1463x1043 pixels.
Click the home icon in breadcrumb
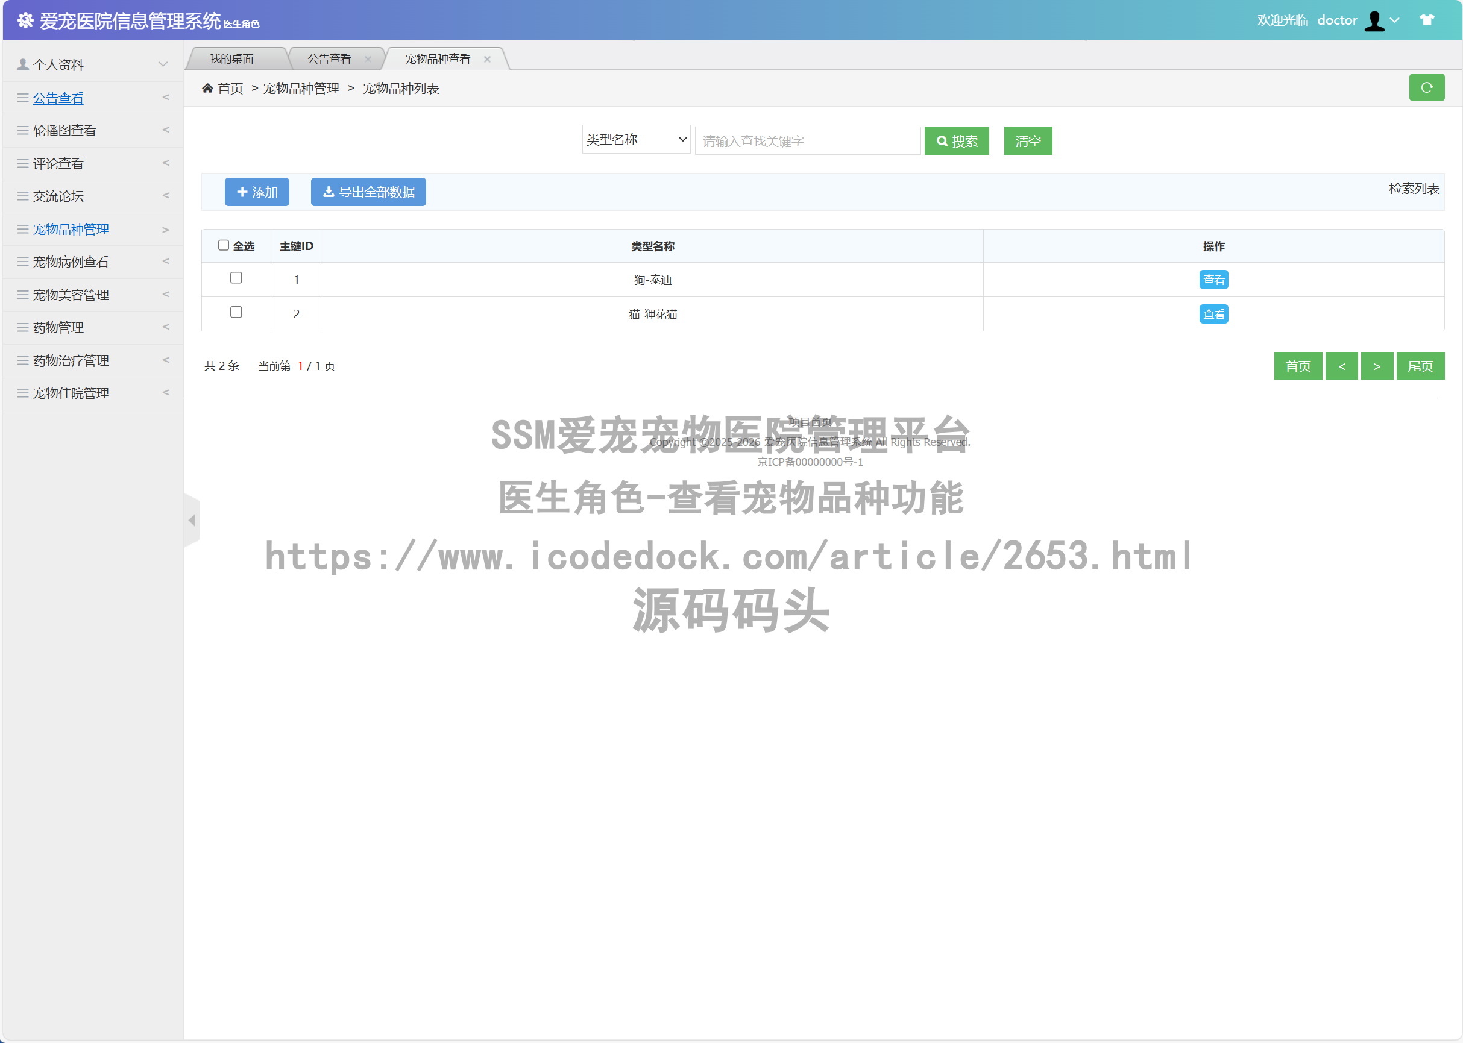coord(207,88)
